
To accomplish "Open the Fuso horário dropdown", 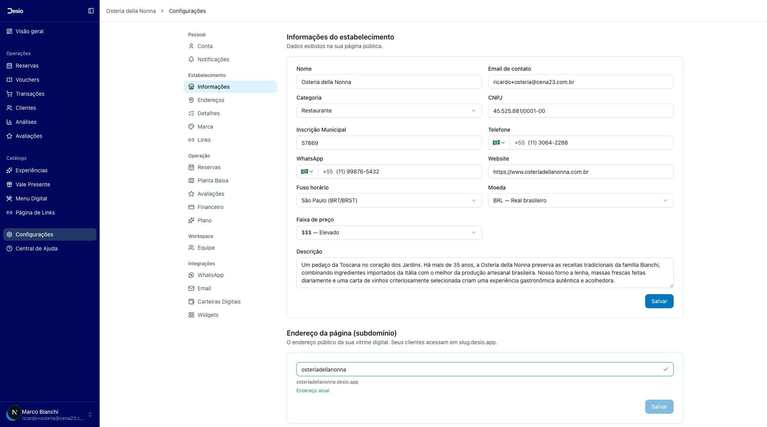I will [x=389, y=200].
